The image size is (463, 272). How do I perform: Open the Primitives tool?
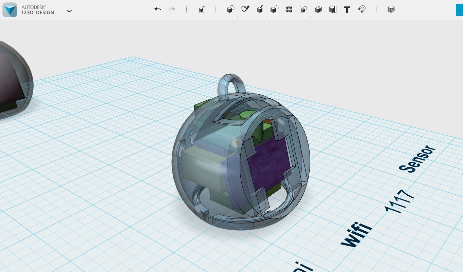coord(230,9)
